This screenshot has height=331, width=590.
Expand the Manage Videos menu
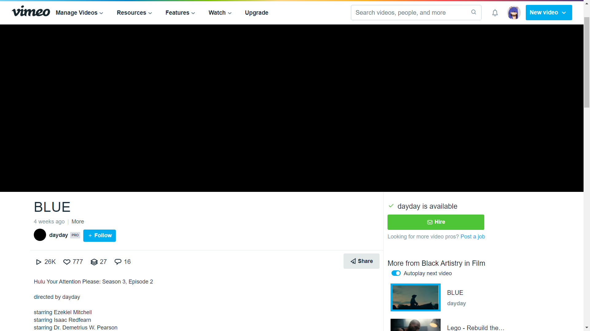pyautogui.click(x=79, y=13)
